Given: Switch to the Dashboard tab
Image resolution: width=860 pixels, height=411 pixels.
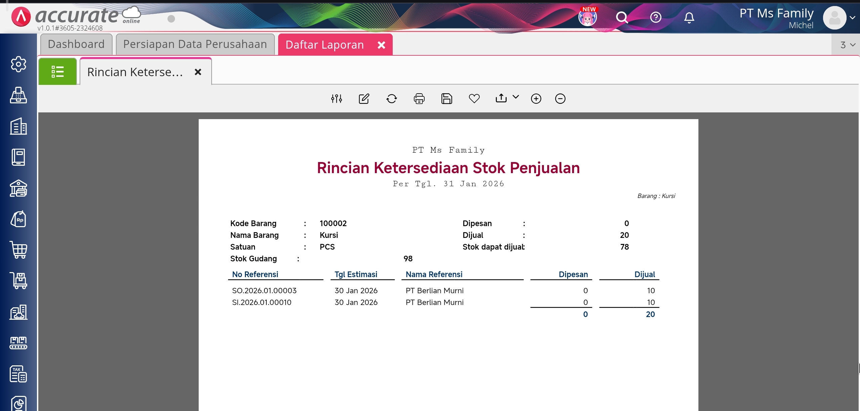Looking at the screenshot, I should [76, 44].
